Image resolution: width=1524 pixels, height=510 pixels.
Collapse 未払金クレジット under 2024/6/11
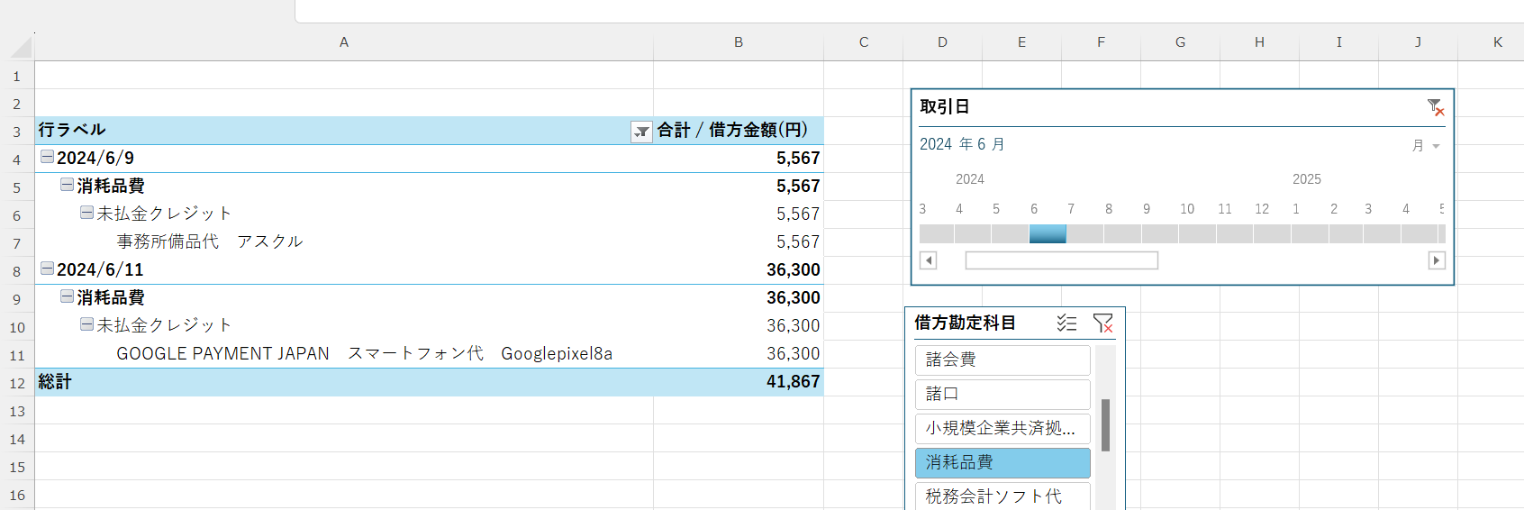tap(86, 324)
